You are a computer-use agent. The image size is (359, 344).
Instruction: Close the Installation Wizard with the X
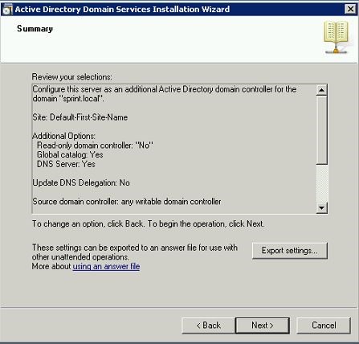[x=350, y=9]
